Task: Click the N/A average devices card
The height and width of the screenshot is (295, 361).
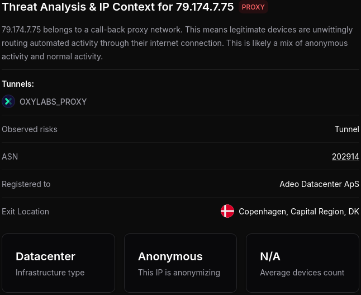Action: click(302, 263)
